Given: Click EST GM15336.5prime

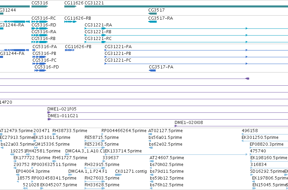Looking at the screenshot, I should coord(52,144).
